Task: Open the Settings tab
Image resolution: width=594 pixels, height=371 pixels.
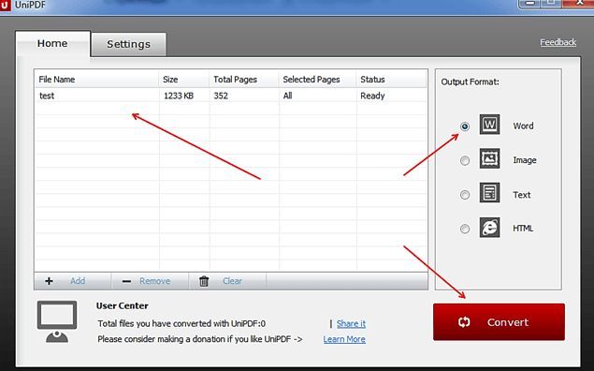Action: (x=128, y=44)
